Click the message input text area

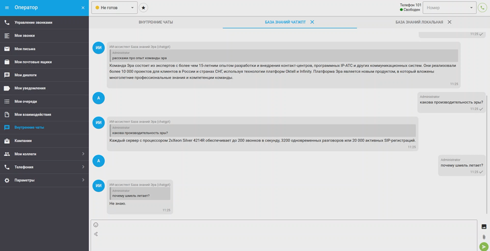(284, 235)
